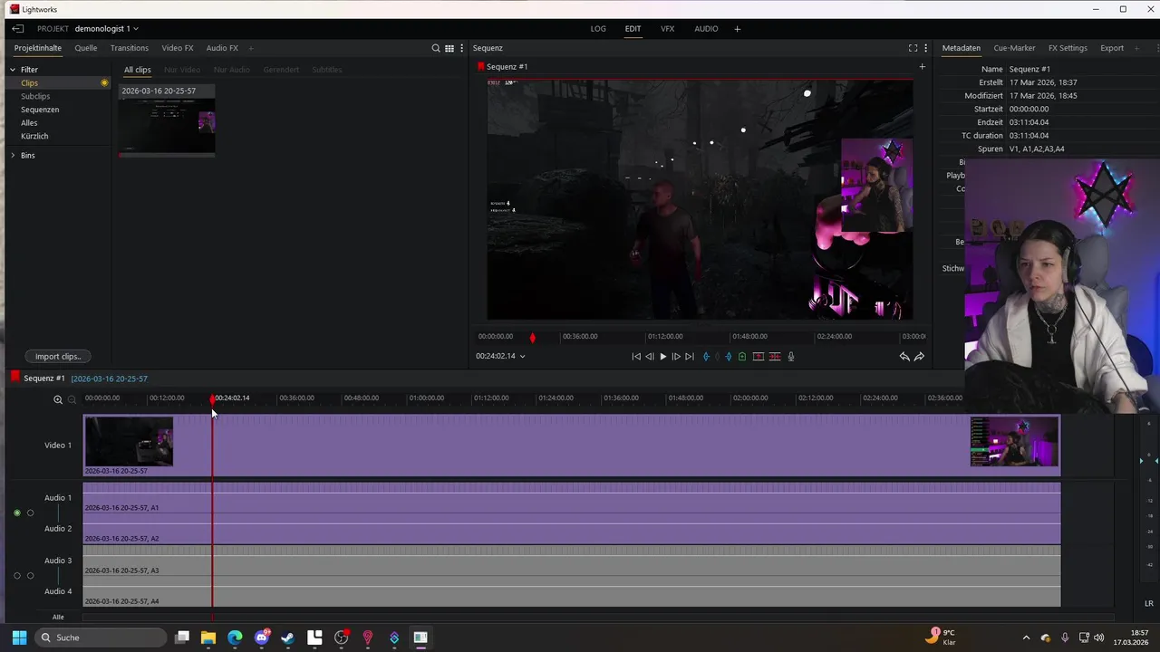Viewport: 1160px width, 652px height.
Task: Open Steam from the taskbar
Action: (287, 638)
